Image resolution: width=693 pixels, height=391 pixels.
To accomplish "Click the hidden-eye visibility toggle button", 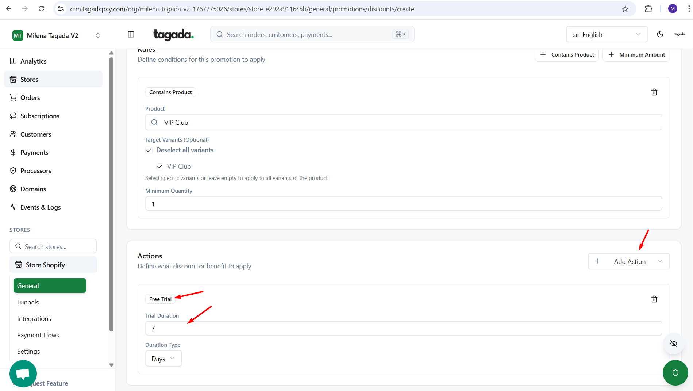I will click(x=673, y=344).
